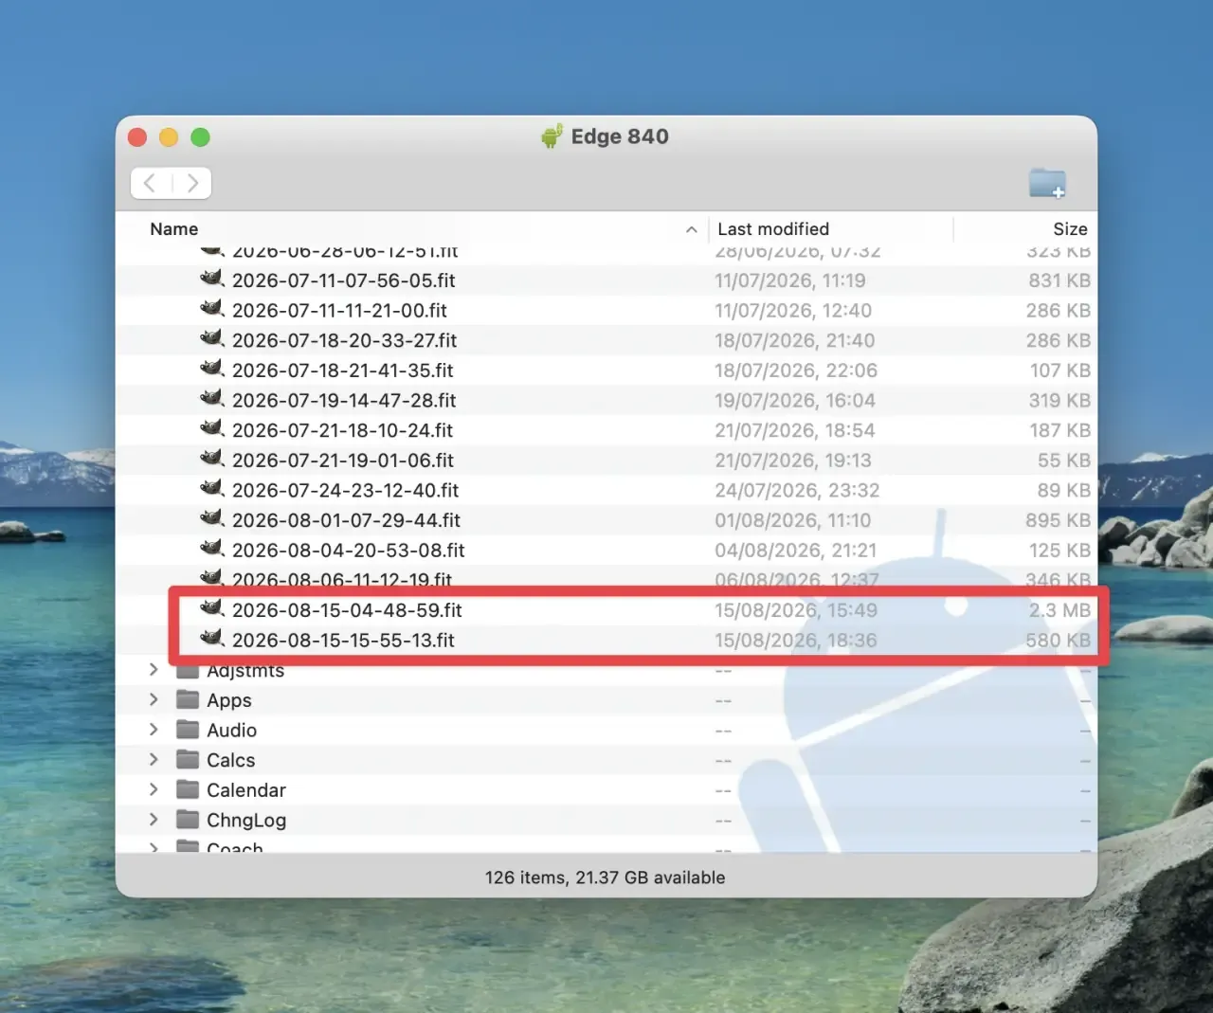Click file icon of 2026-07-18-20-33-27.fit
The image size is (1213, 1013).
[x=212, y=338]
